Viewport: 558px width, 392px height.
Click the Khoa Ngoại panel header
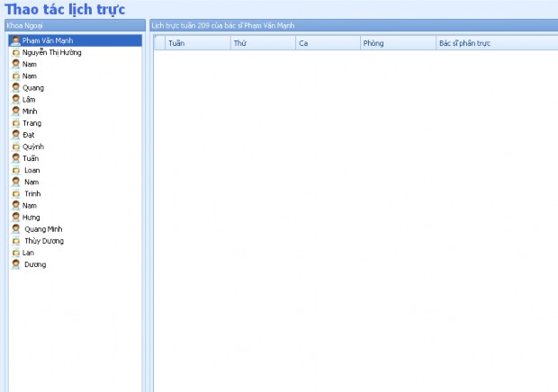click(74, 26)
